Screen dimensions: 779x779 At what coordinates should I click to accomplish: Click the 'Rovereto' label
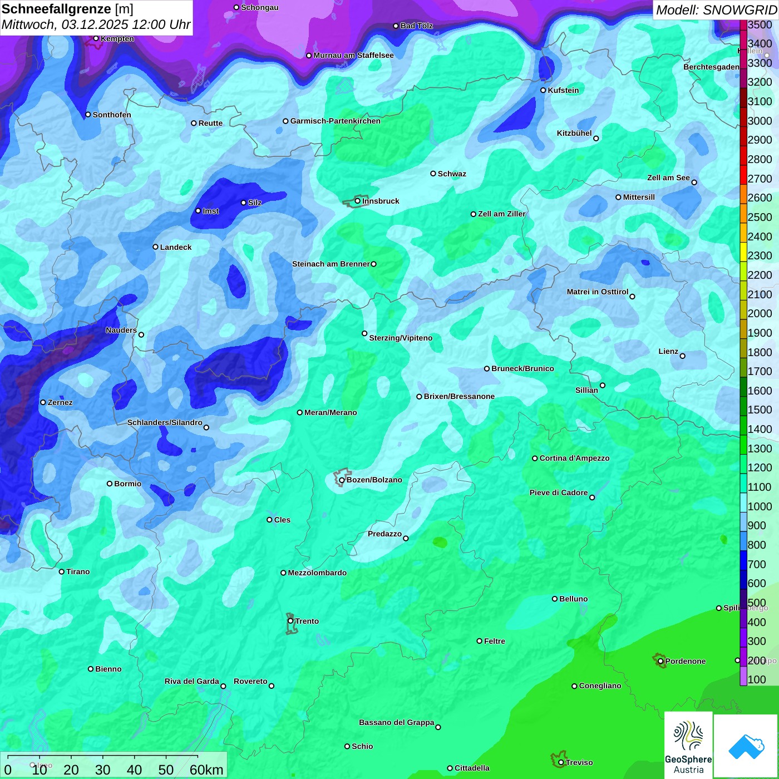tap(250, 681)
